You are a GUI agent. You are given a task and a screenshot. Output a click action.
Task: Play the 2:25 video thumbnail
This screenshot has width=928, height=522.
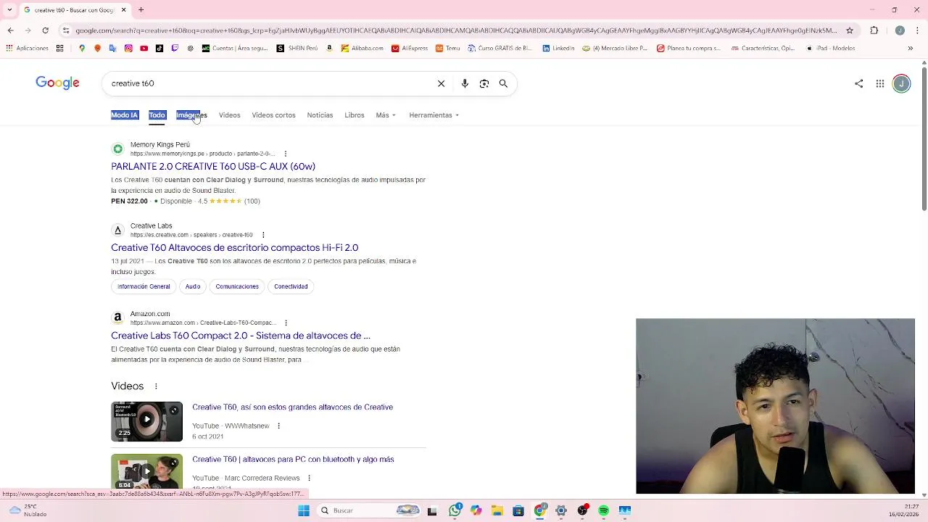146,421
